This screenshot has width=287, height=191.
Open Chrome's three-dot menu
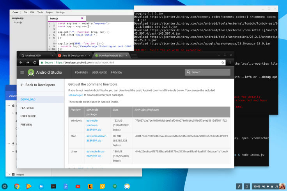(x=230, y=62)
